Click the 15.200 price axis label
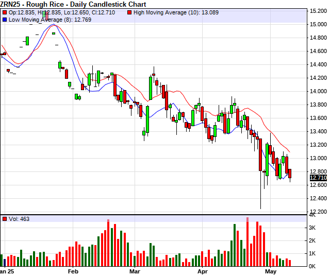 (318, 11)
